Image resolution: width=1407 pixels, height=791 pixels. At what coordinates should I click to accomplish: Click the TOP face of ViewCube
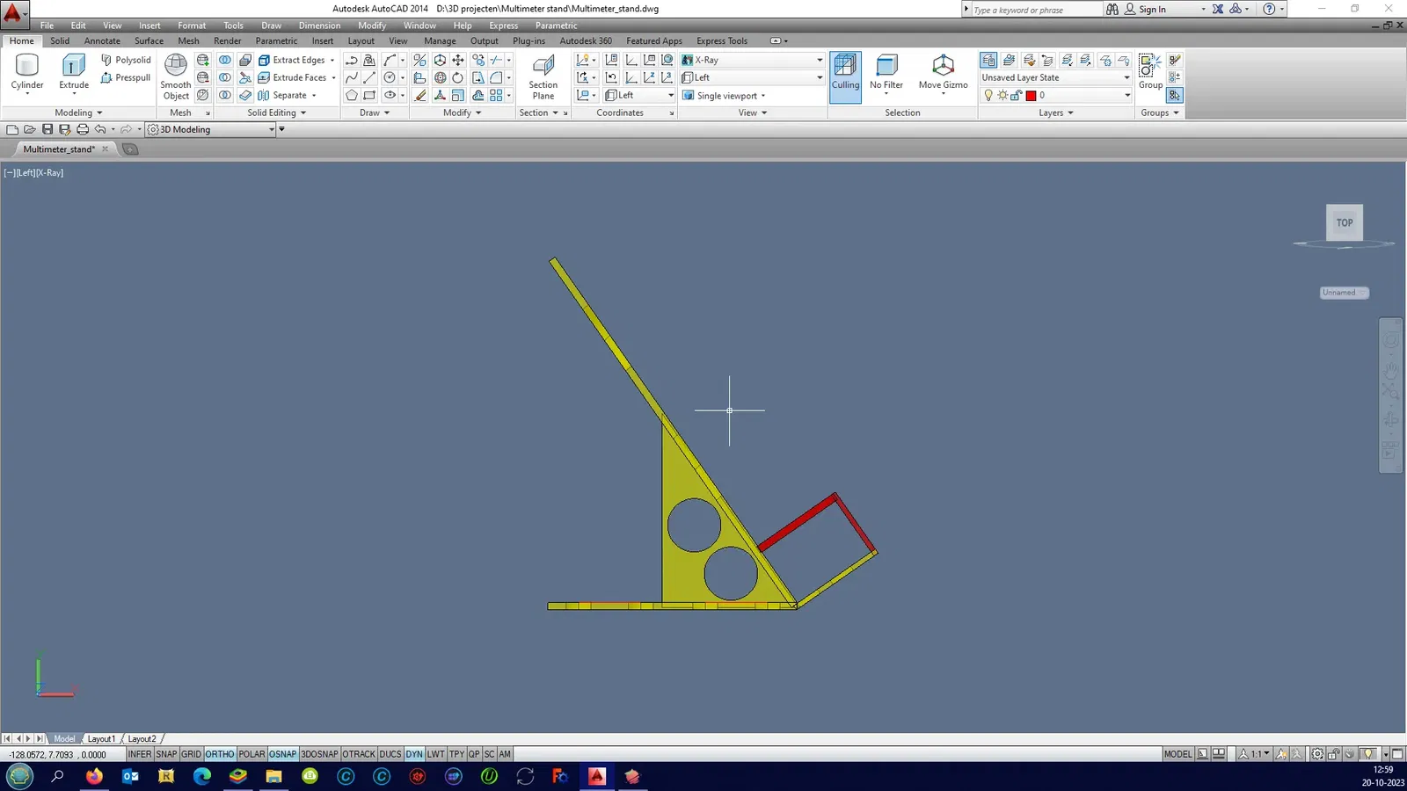click(1345, 222)
